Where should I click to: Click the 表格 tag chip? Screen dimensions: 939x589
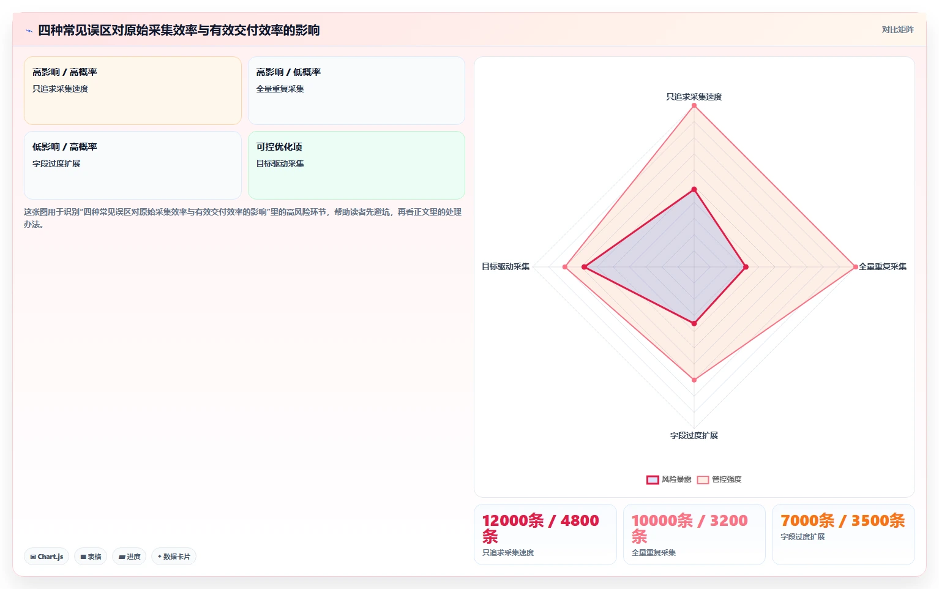[91, 557]
